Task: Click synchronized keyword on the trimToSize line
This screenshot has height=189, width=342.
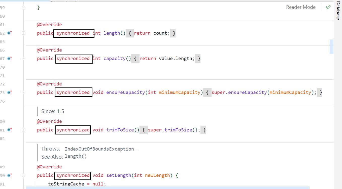Action: tap(73, 130)
